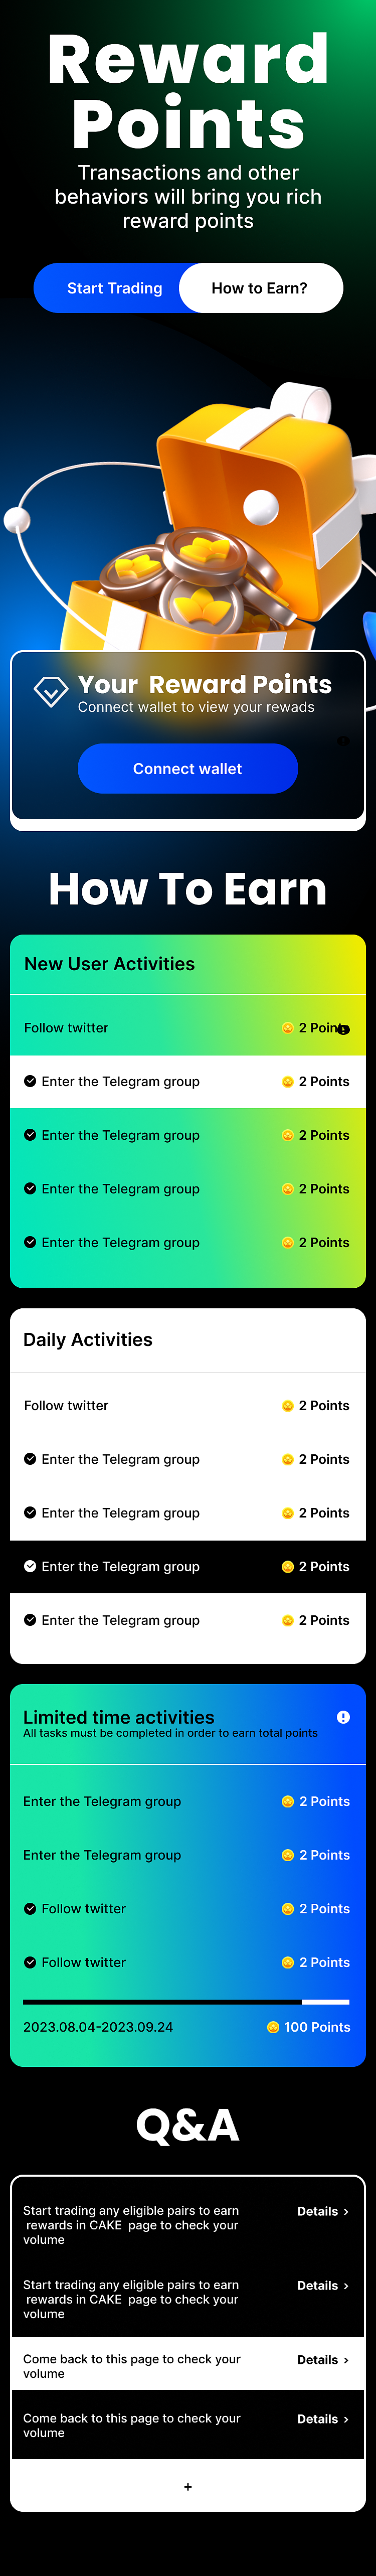Switch to the How to Earn? tab
This screenshot has width=376, height=2576.
tap(260, 288)
